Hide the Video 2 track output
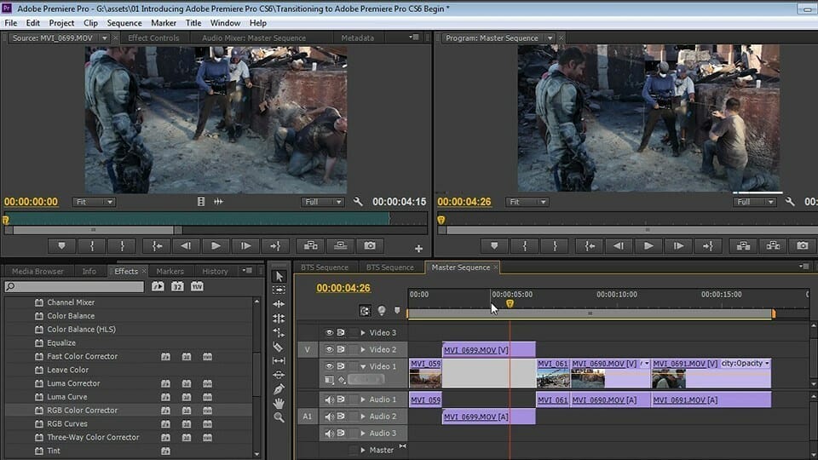Viewport: 818px width, 460px height. tap(329, 349)
